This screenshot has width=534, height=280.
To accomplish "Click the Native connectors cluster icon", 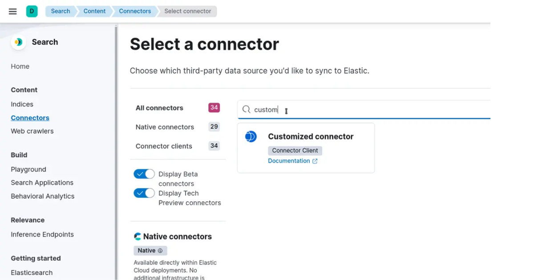I will 138,236.
